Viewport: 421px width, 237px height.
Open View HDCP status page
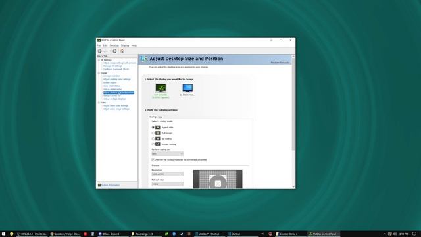tap(112, 86)
